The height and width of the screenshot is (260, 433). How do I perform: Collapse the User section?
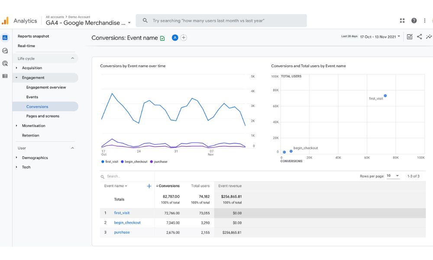(72, 148)
